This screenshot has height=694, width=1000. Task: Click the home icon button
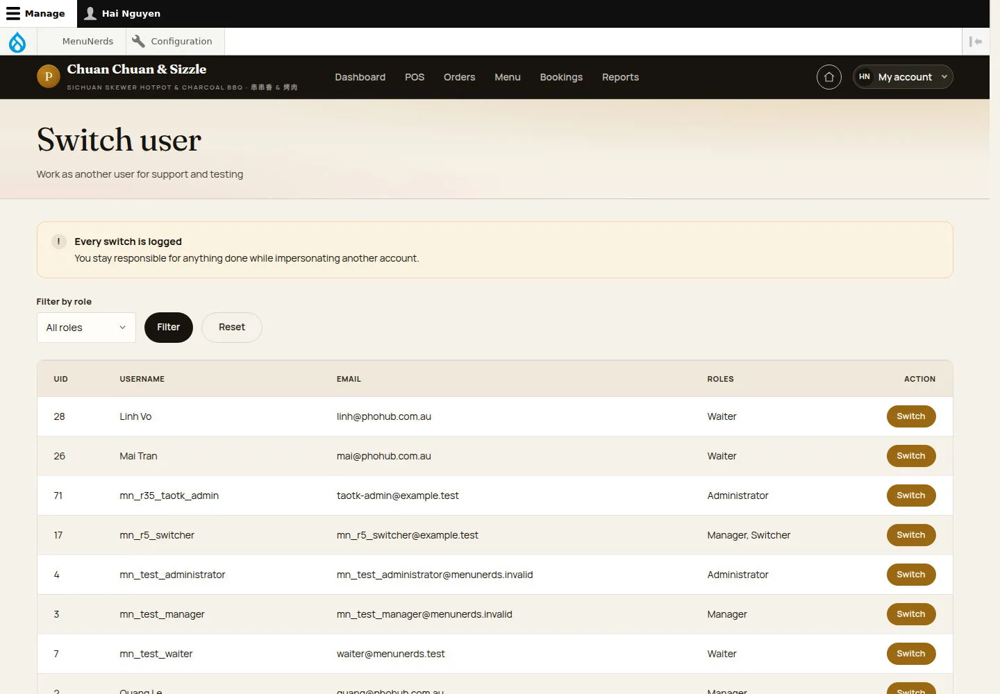coord(828,77)
